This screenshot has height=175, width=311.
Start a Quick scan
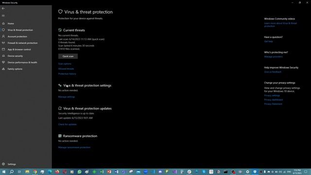coord(68,56)
